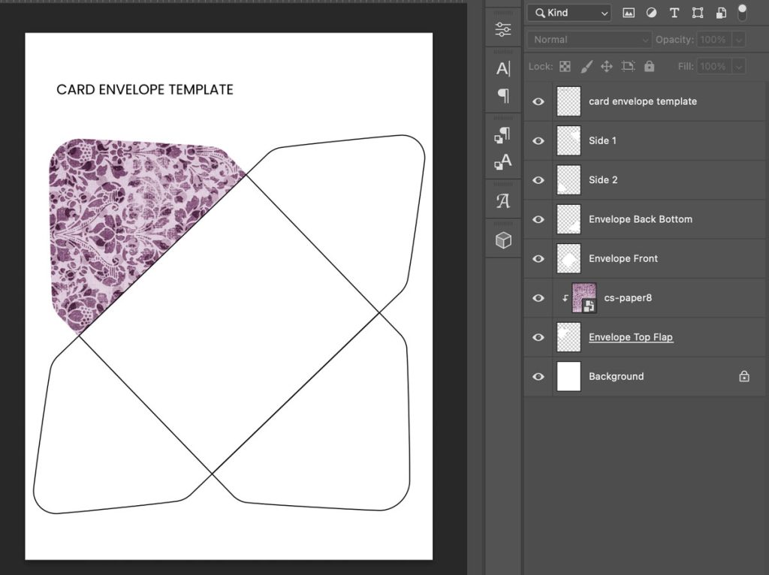Screen dimensions: 769x575
Task: Click the Opacity 100% value field
Action: tap(713, 40)
